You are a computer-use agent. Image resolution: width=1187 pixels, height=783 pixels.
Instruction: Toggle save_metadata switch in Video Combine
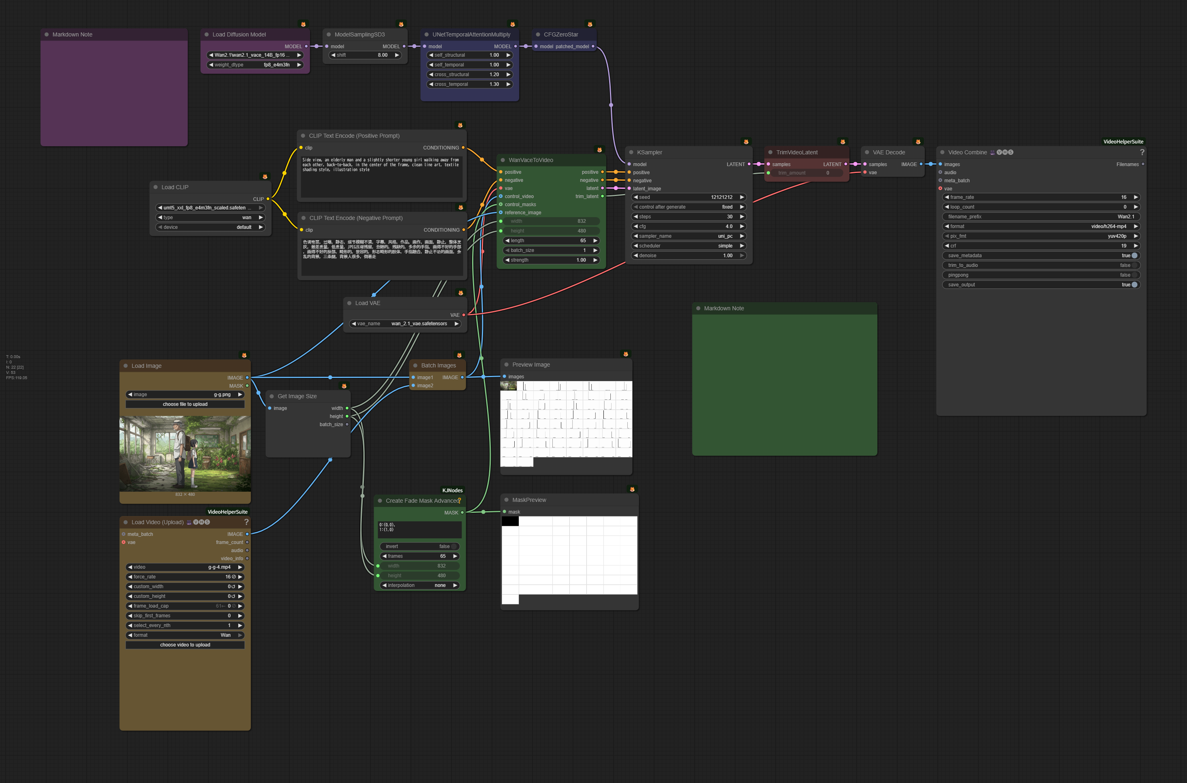pos(1134,256)
